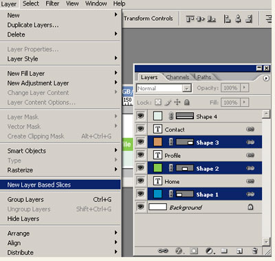Image resolution: width=275 pixels, height=261 pixels.
Task: Hide the Background layer
Action: click(140, 207)
